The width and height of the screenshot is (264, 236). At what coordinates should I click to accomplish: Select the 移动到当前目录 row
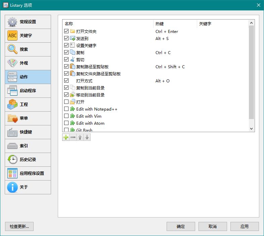click(x=156, y=95)
